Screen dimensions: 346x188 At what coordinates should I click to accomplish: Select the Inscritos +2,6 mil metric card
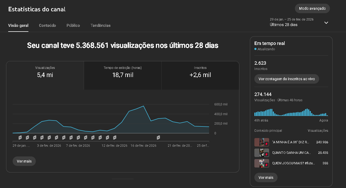[200, 75]
